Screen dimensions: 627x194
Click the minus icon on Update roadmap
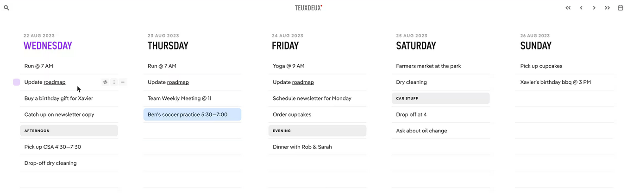pyautogui.click(x=123, y=82)
